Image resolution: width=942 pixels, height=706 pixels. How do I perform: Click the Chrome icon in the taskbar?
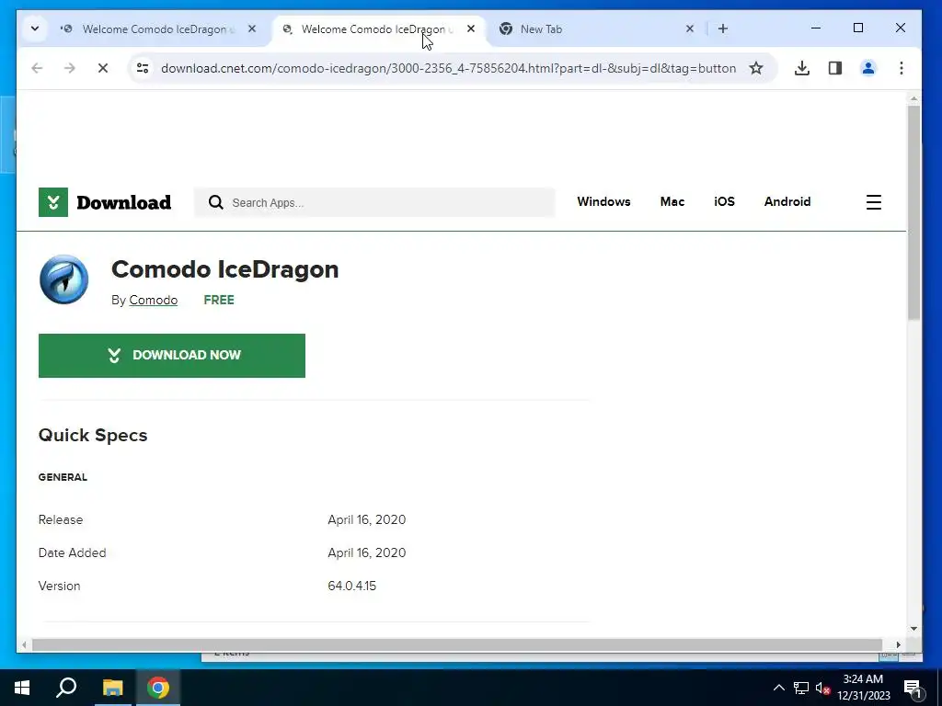[158, 688]
